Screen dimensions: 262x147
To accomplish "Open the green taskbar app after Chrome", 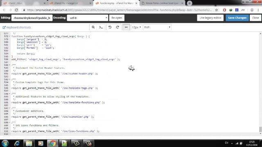I will 64,143.
